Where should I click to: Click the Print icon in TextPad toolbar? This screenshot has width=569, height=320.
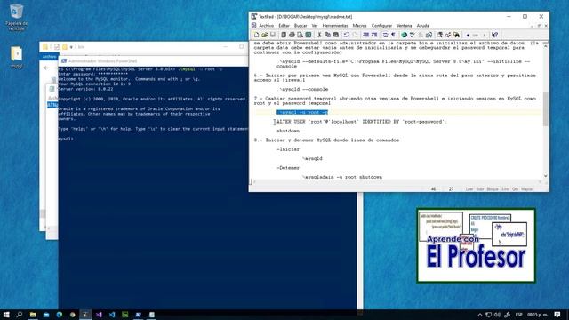coord(292,35)
